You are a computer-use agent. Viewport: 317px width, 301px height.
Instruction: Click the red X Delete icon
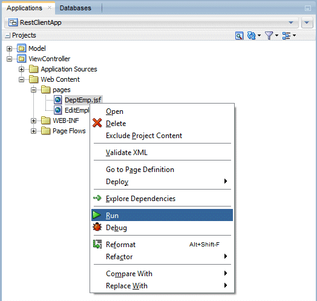97,123
